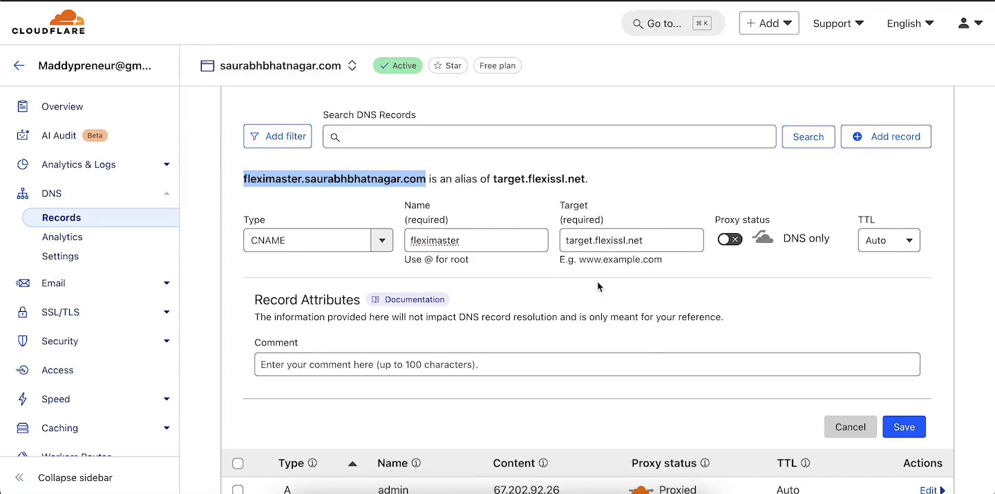Open the TTL Auto dropdown
Screen dimensions: 995x494
(889, 240)
